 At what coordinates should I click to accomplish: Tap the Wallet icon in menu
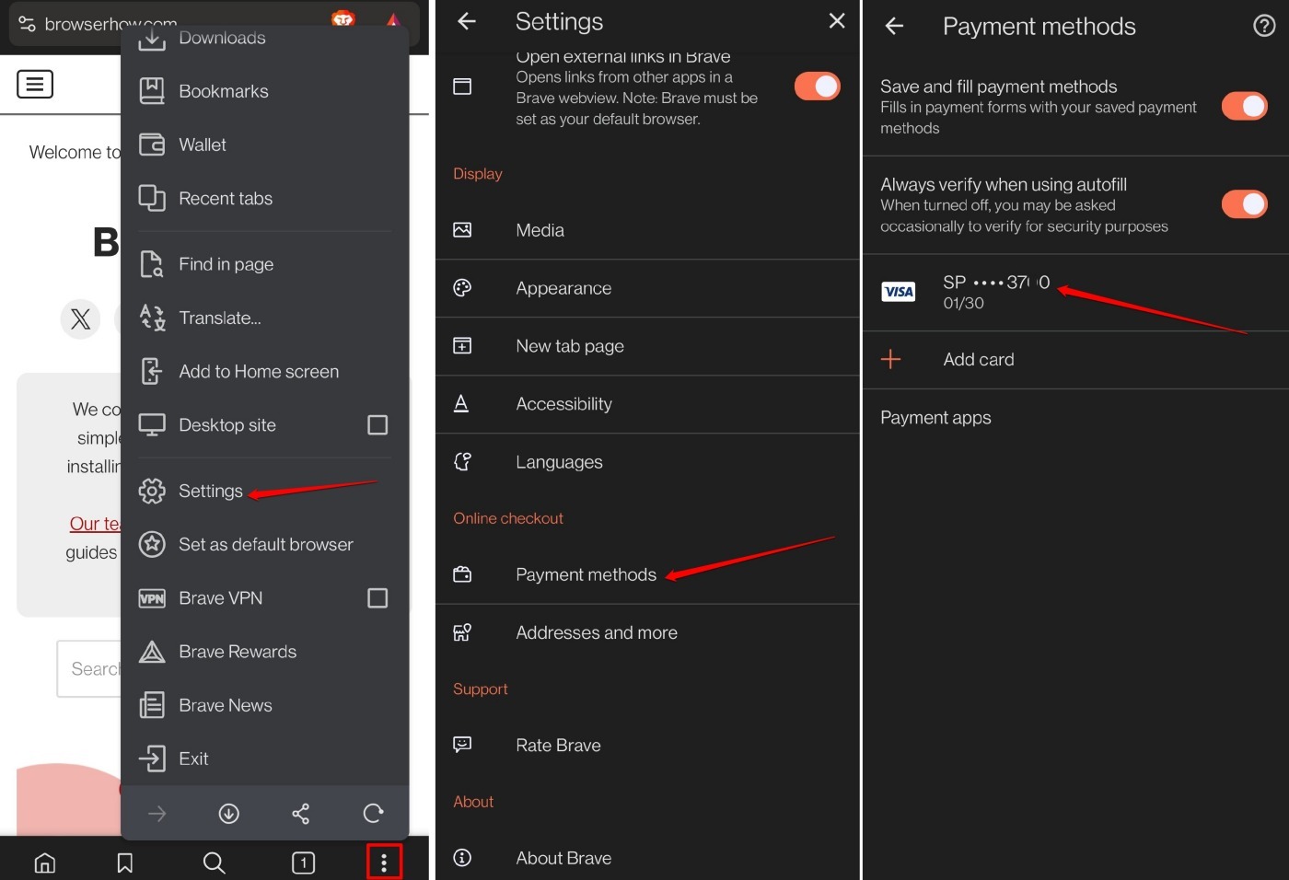[152, 145]
